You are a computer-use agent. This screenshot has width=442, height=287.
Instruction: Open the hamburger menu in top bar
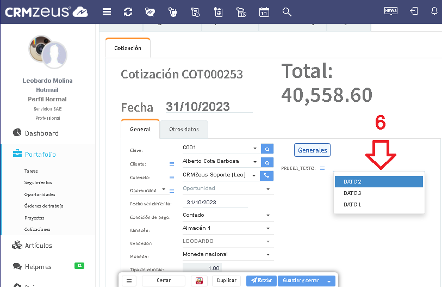(x=107, y=11)
